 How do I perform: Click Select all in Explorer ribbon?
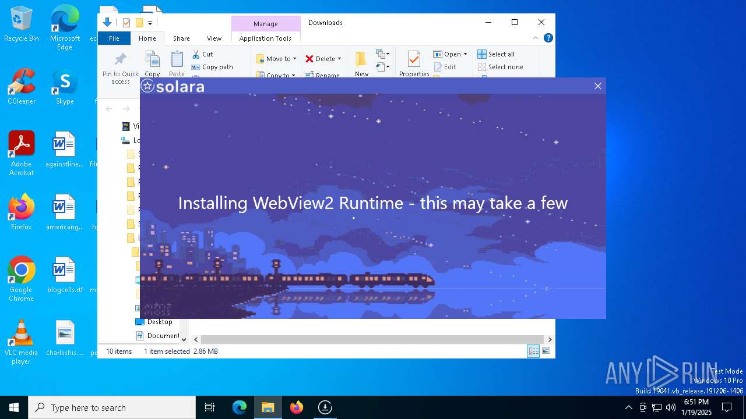496,54
